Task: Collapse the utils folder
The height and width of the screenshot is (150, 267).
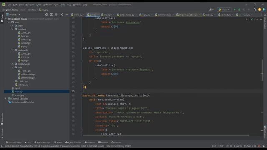Action: click(x=12, y=67)
